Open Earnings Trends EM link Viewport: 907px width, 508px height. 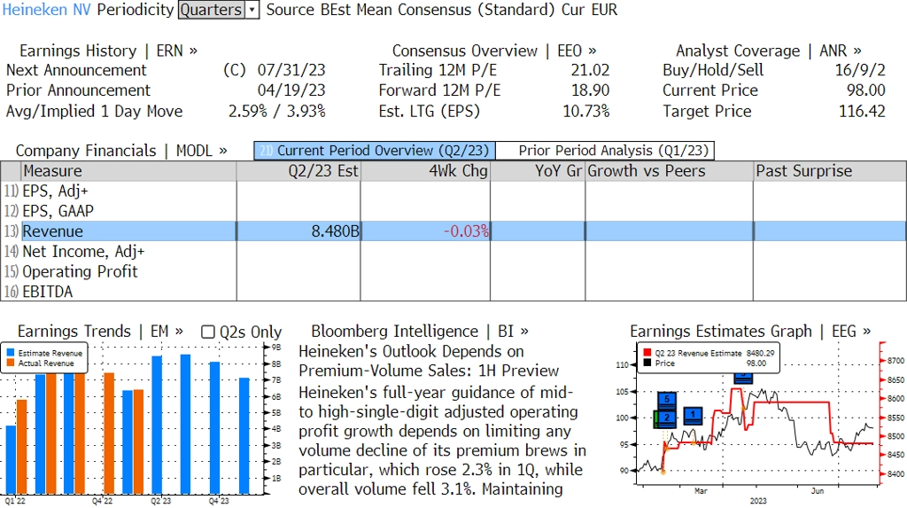click(100, 332)
